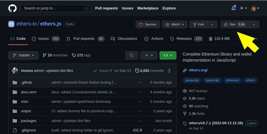Expand ellipsis in packages row
The width and height of the screenshot is (267, 134).
[x=140, y=121]
